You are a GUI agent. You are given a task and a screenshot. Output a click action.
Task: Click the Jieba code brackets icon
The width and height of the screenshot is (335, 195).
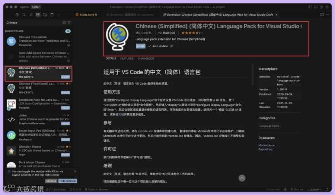pos(11,119)
